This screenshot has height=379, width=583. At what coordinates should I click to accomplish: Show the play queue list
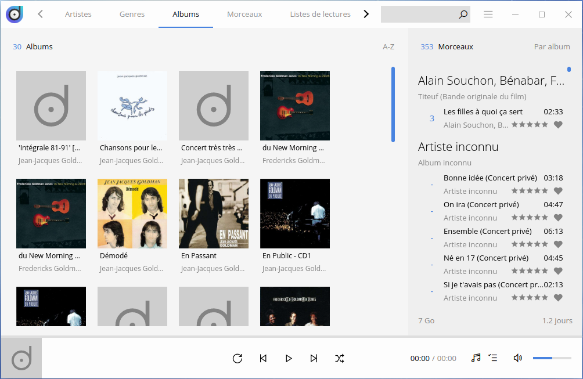click(x=493, y=358)
